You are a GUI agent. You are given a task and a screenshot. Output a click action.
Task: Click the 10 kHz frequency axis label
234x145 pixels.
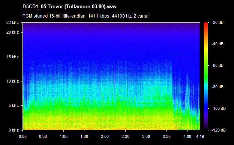click(x=12, y=81)
